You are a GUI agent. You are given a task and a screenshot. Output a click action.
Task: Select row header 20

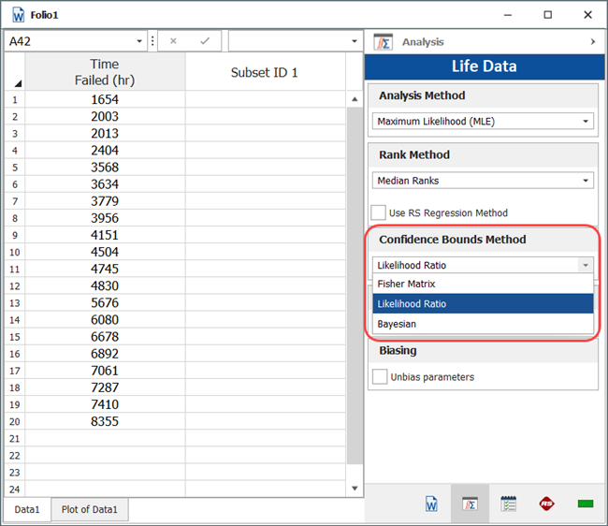coord(15,422)
